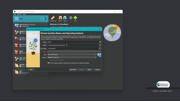The image size is (180, 101).
Task: Select the Kali_linux machine icon
Action: tap(17, 39)
